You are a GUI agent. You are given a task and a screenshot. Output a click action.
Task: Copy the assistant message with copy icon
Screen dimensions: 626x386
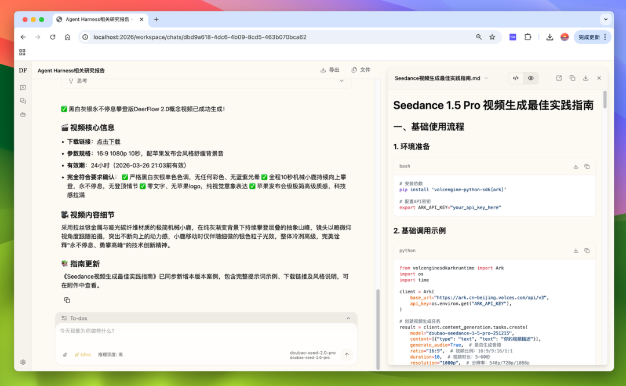(x=67, y=300)
